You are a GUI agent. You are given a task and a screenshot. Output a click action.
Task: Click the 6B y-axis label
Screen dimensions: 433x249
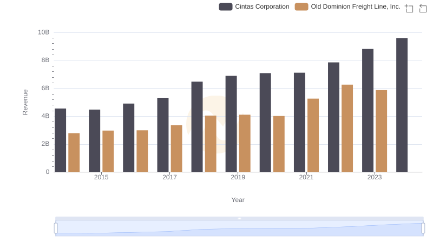(x=45, y=88)
